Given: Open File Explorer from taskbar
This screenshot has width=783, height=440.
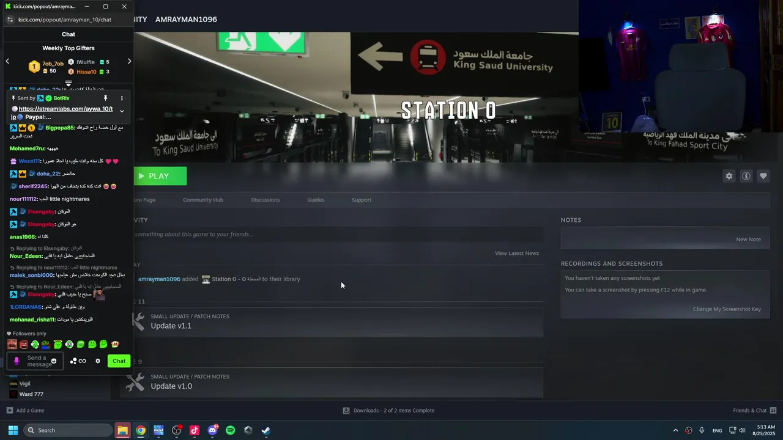Looking at the screenshot, I should point(123,430).
